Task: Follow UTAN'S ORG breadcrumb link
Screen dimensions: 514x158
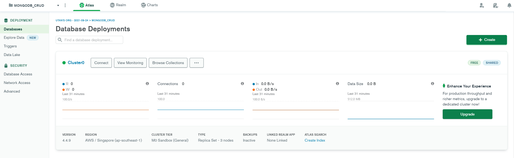Action: coord(72,20)
